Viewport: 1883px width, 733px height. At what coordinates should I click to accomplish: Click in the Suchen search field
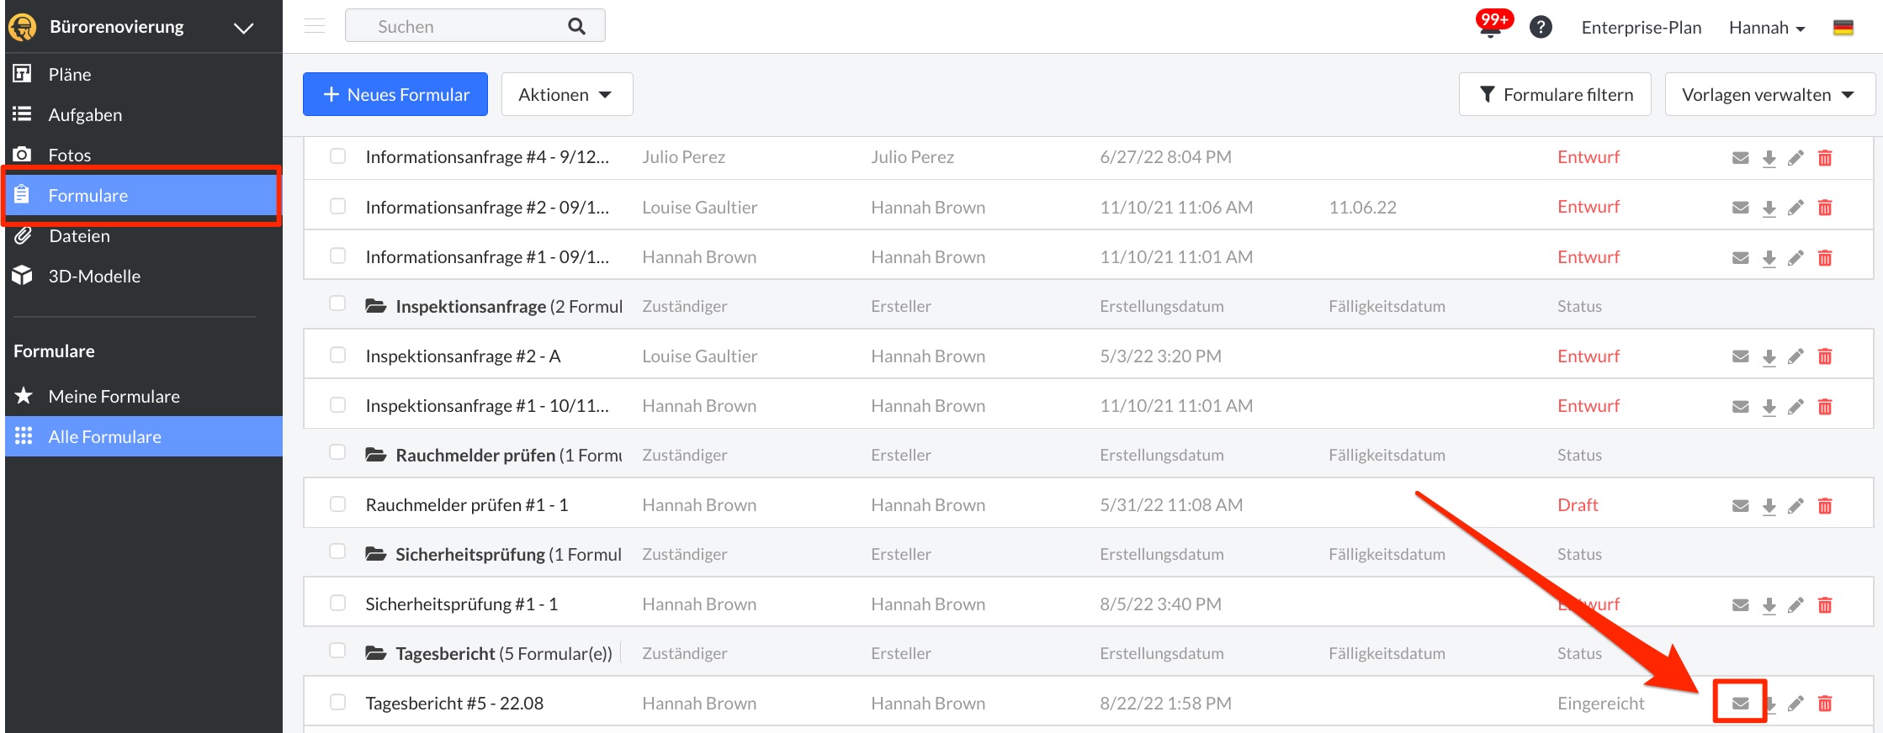(x=463, y=26)
